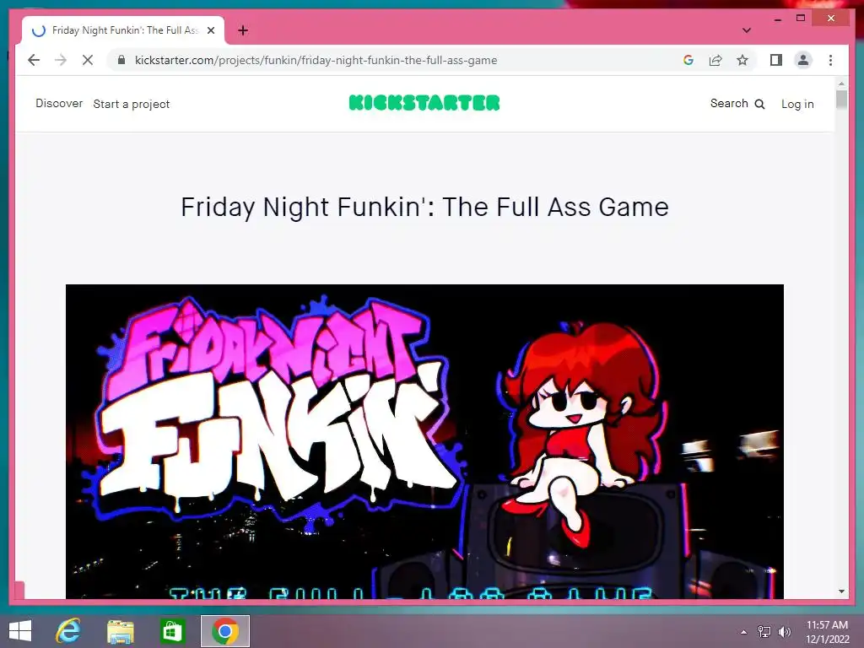Stop loading the page
Image resolution: width=864 pixels, height=648 pixels.
[x=88, y=60]
